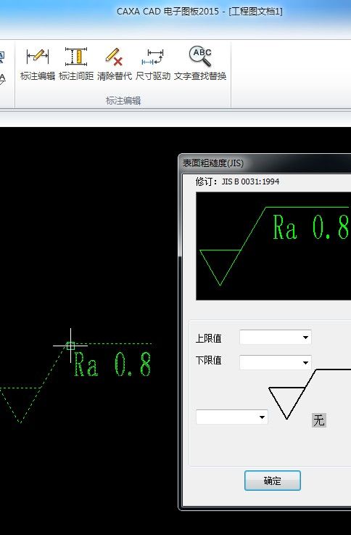Click the 标注编辑 ribbon group label
The height and width of the screenshot is (535, 351).
coord(123,101)
